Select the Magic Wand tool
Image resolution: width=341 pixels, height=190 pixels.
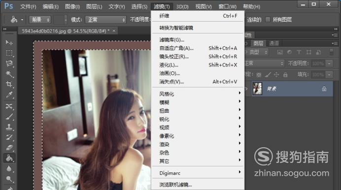click(9, 74)
